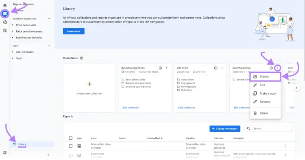Open the Advertising icon in left rail
305x160 pixels.
point(5,30)
